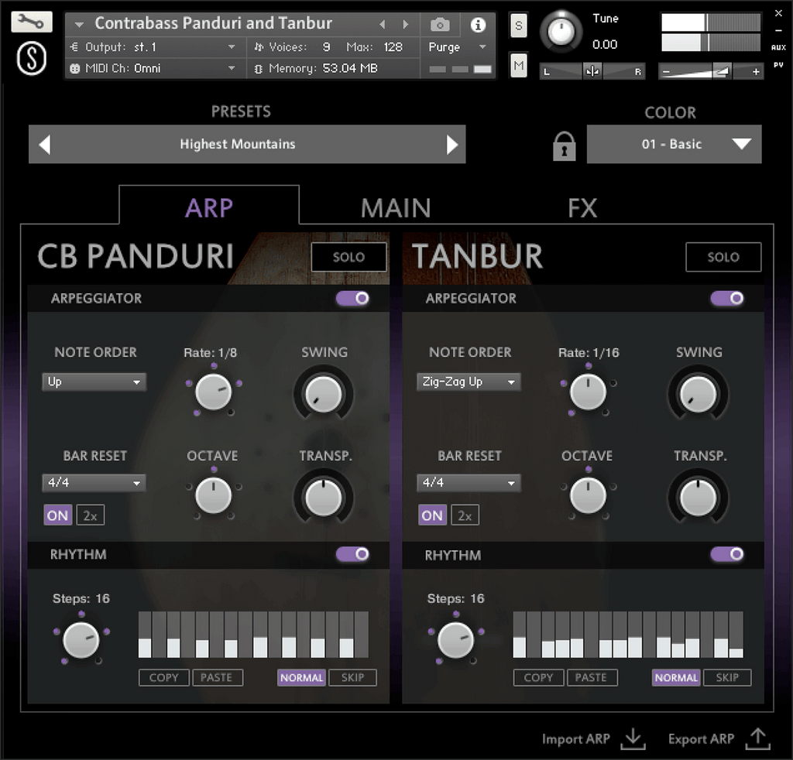Click CB Panduri Rate 1/8 knob
This screenshot has width=793, height=760.
pos(214,392)
